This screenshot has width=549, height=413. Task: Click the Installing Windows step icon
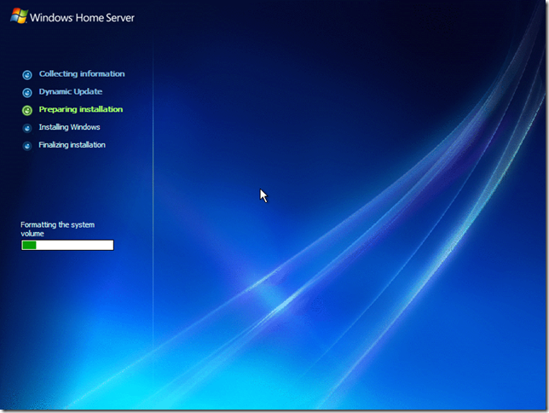(x=27, y=128)
